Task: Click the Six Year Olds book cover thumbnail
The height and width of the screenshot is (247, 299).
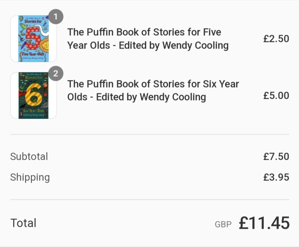Action: [33, 96]
